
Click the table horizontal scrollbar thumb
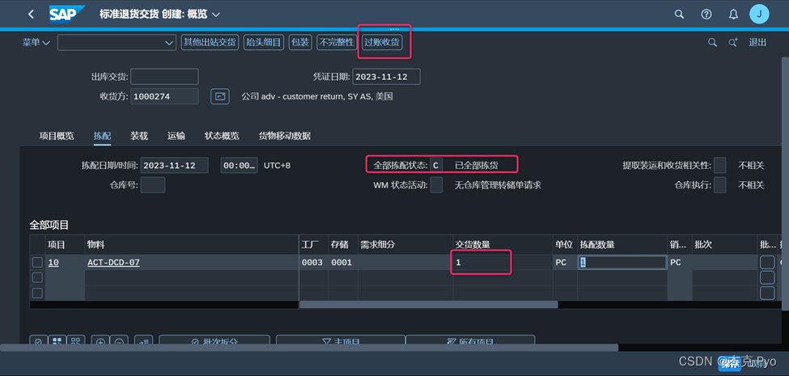[x=429, y=304]
